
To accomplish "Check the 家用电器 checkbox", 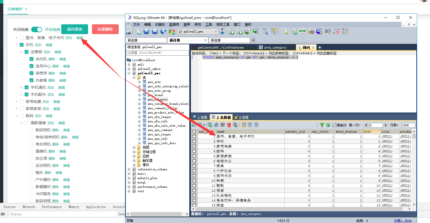I will pyautogui.click(x=22, y=102).
